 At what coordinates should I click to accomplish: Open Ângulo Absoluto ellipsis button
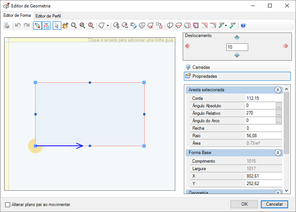(279, 106)
